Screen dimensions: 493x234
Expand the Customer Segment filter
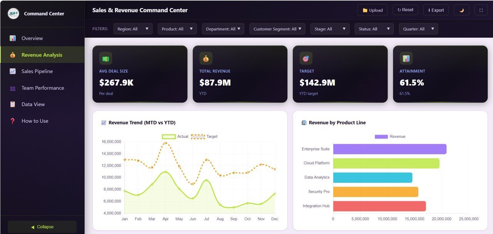coord(277,28)
